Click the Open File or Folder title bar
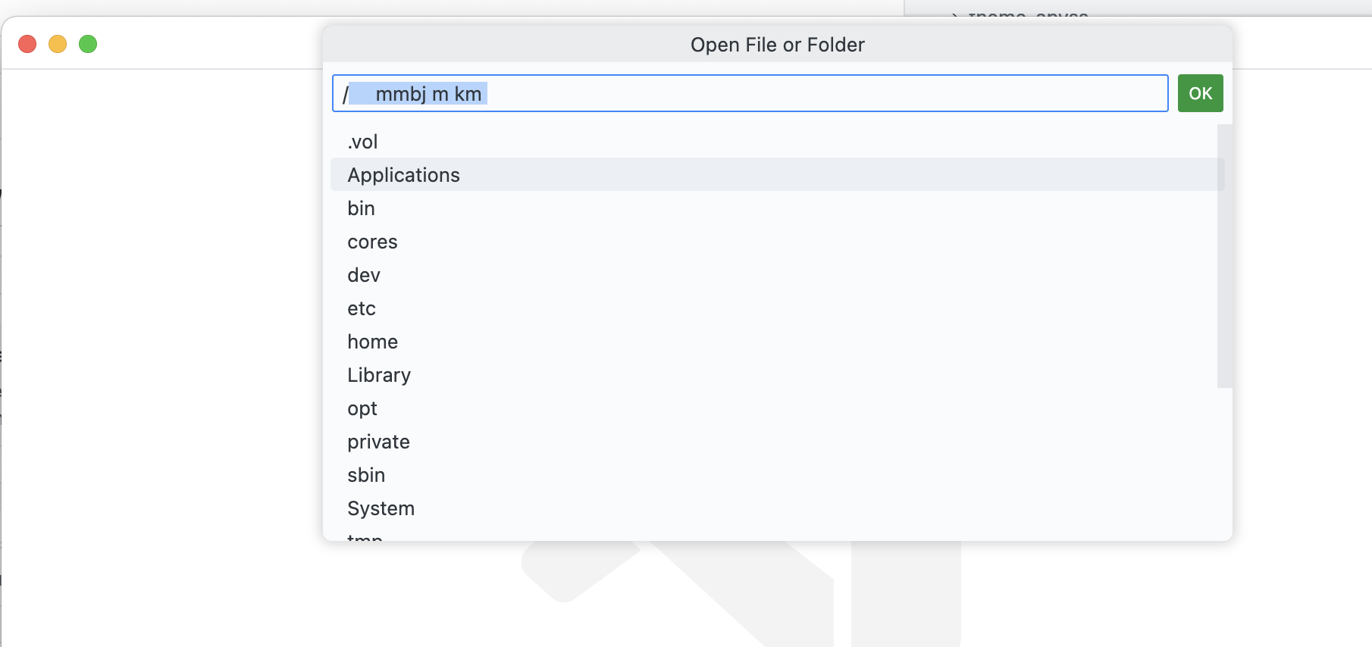 [776, 45]
